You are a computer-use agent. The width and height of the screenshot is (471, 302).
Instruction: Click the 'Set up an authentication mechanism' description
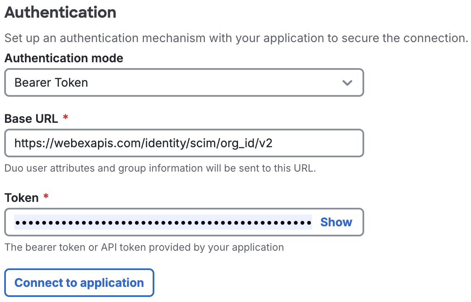coord(235,38)
